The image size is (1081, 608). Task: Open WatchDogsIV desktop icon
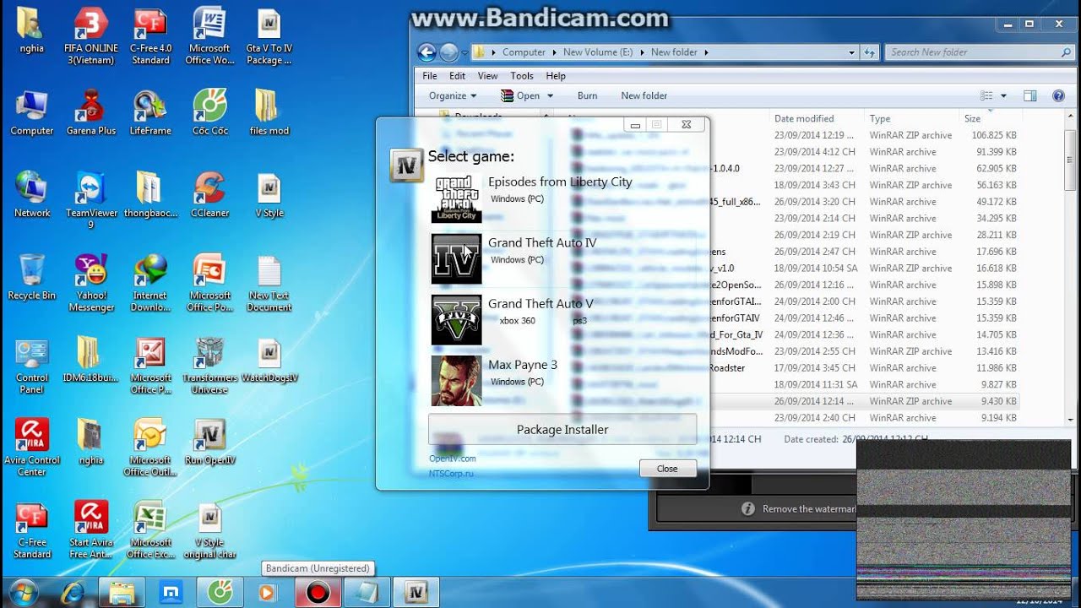coord(269,360)
